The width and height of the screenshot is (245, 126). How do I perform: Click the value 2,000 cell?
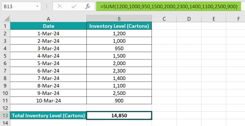tap(119, 63)
